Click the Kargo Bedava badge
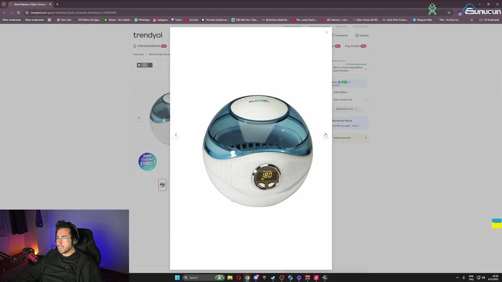 144,65
